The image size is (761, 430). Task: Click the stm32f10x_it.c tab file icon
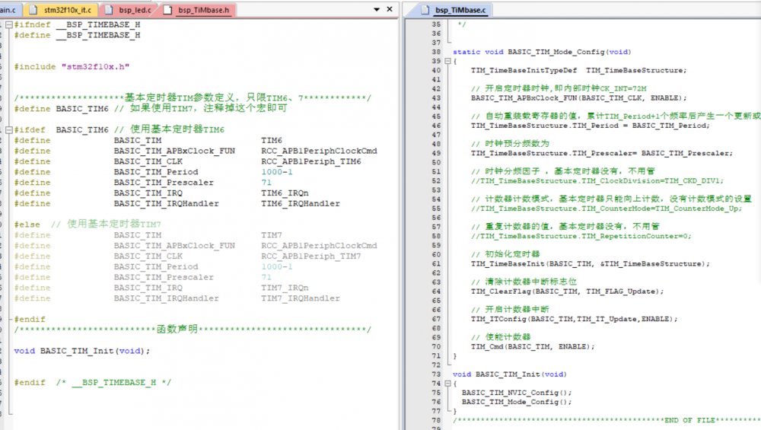coord(33,10)
